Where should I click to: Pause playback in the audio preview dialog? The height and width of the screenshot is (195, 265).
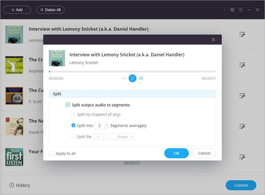coord(132,78)
